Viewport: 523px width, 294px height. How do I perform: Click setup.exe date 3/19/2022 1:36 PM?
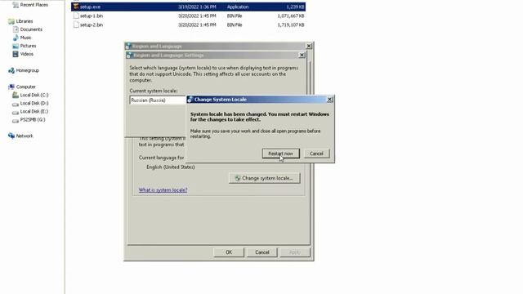197,7
